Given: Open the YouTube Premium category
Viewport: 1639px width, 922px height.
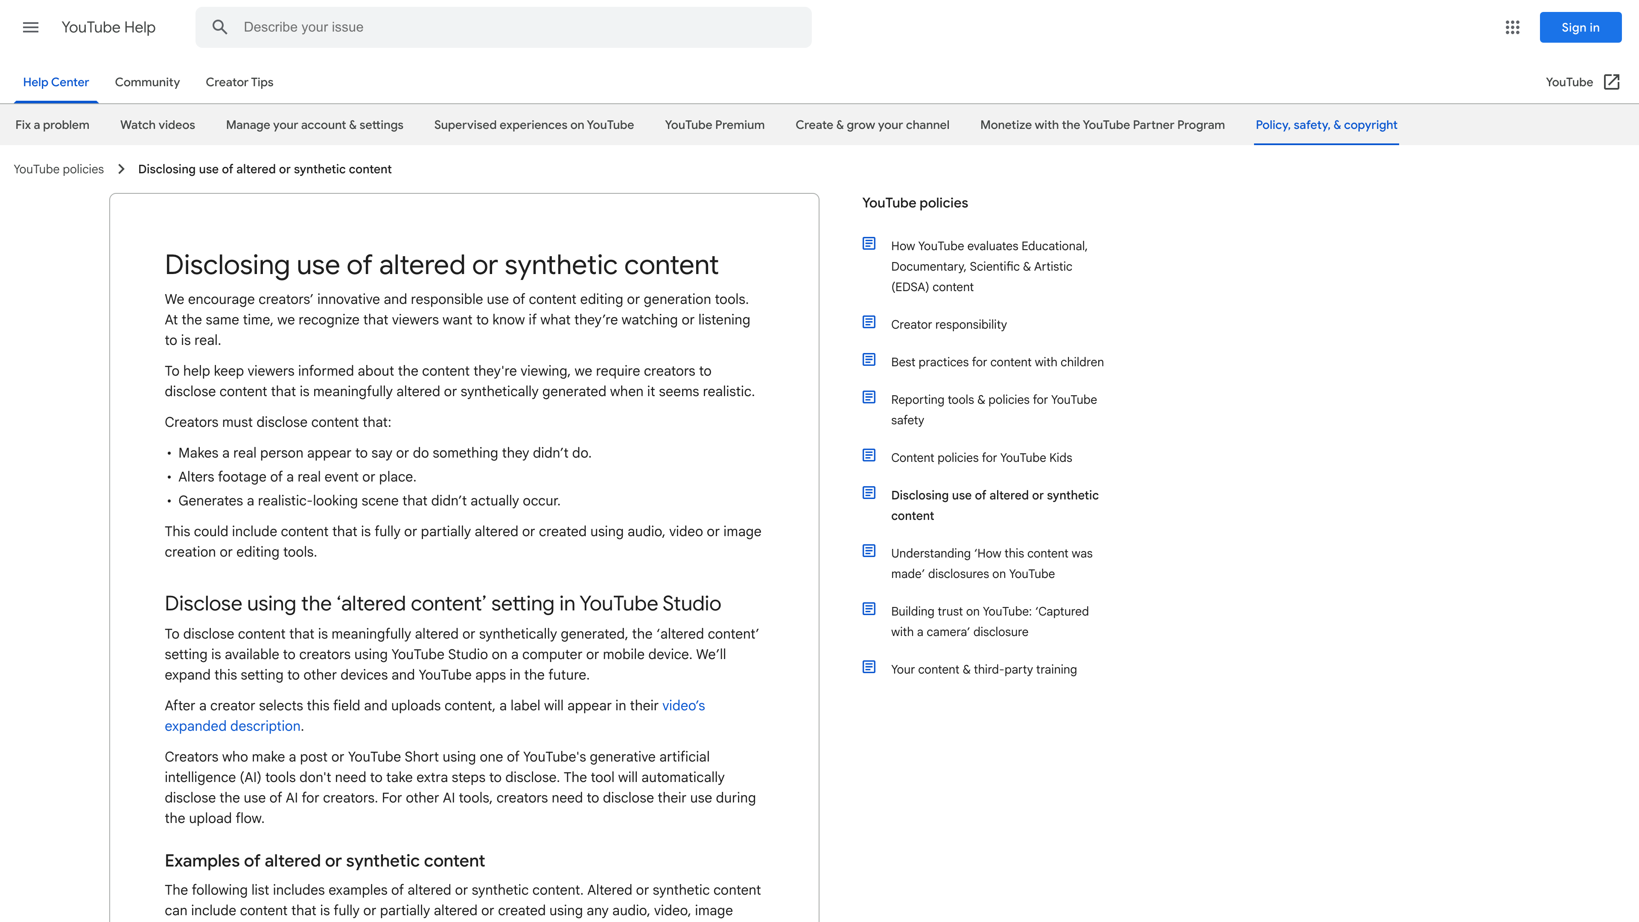Looking at the screenshot, I should pos(715,125).
